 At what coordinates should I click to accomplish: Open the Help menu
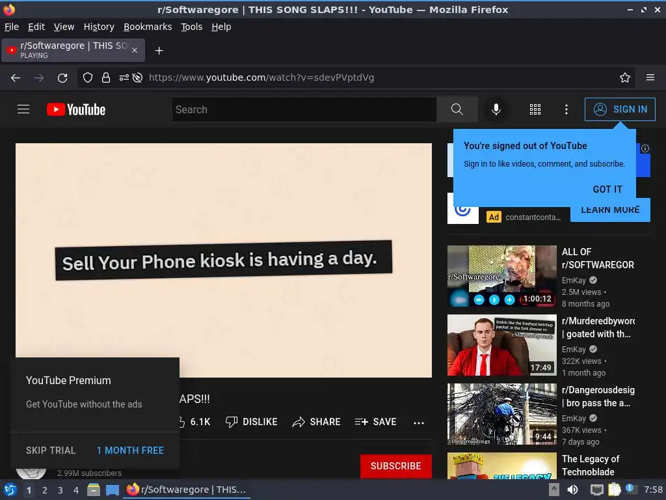(x=221, y=27)
